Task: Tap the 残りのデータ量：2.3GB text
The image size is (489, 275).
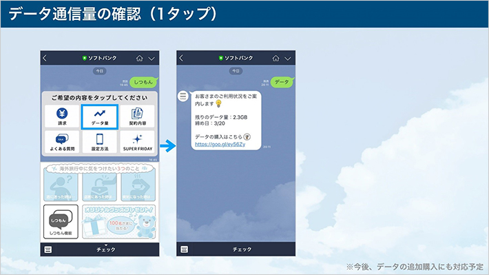Action: [221, 117]
